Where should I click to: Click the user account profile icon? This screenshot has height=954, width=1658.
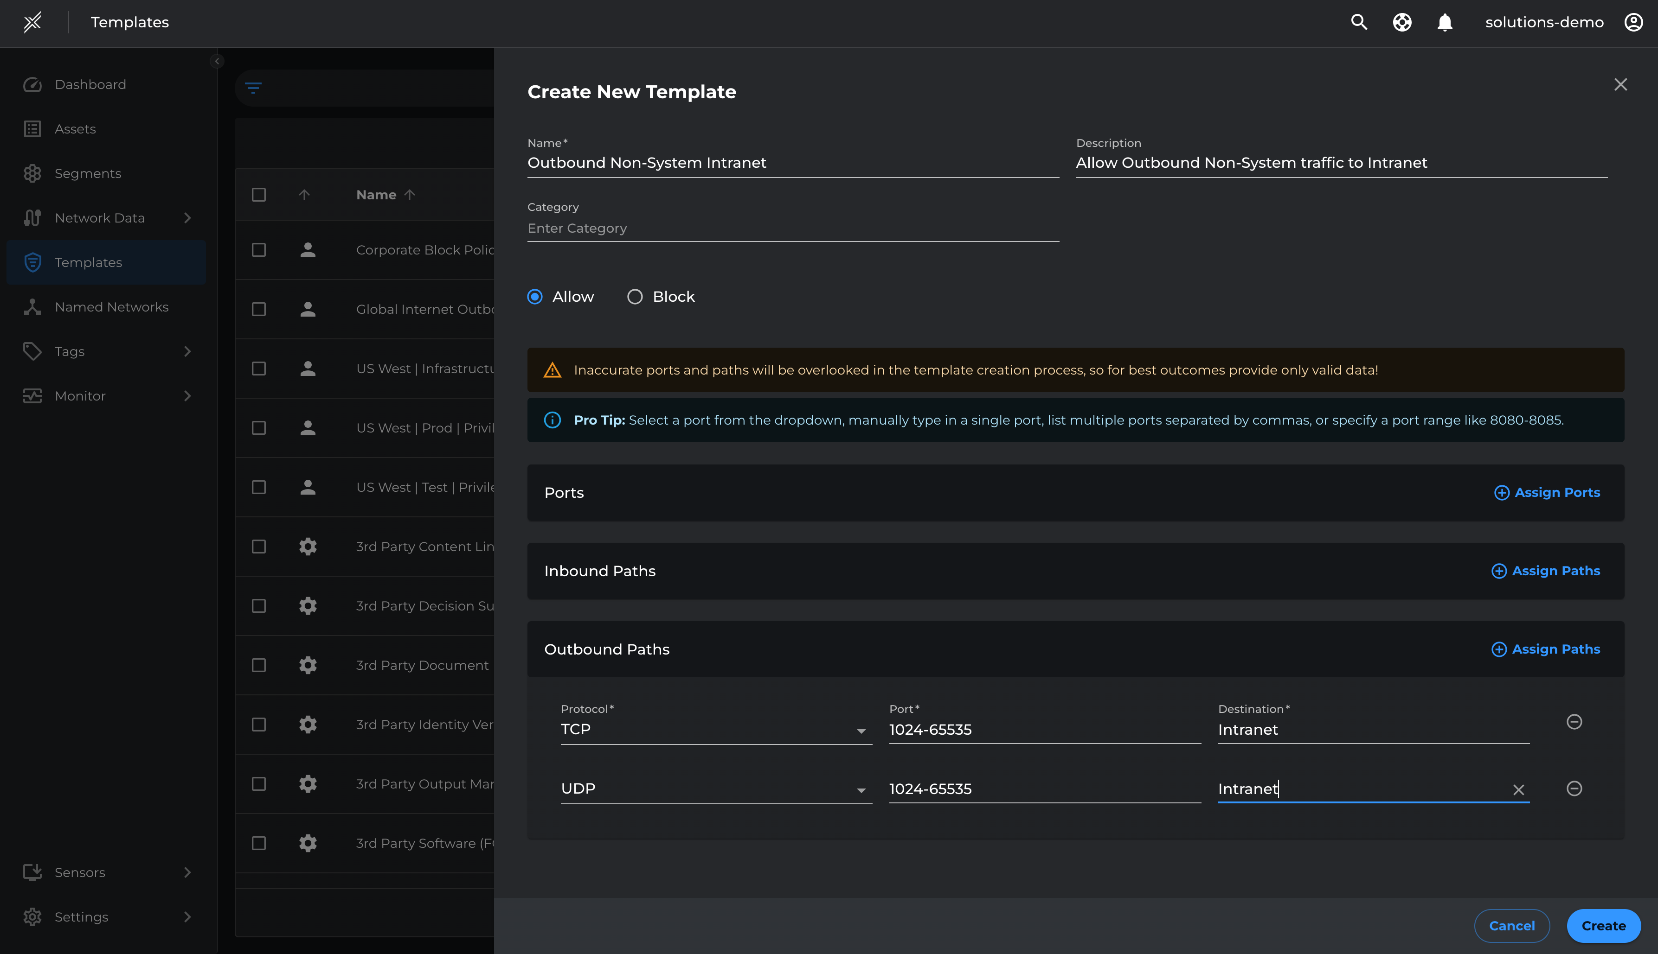tap(1633, 22)
